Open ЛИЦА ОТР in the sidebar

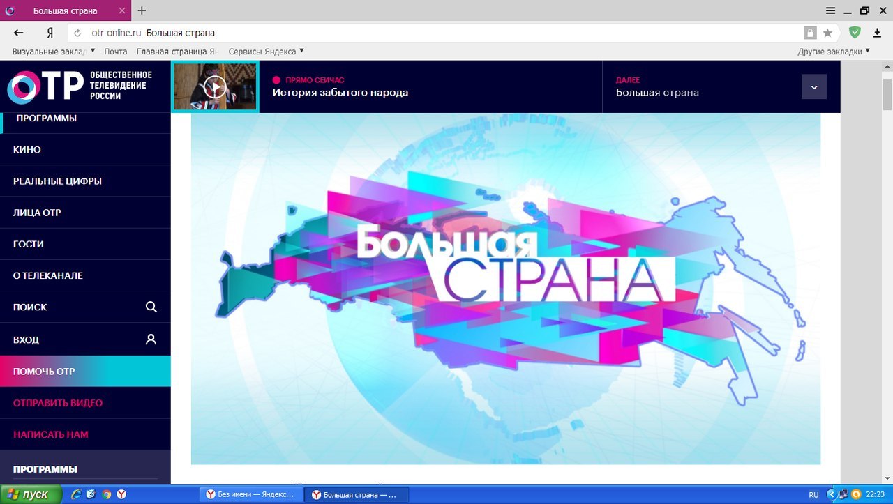[85, 213]
